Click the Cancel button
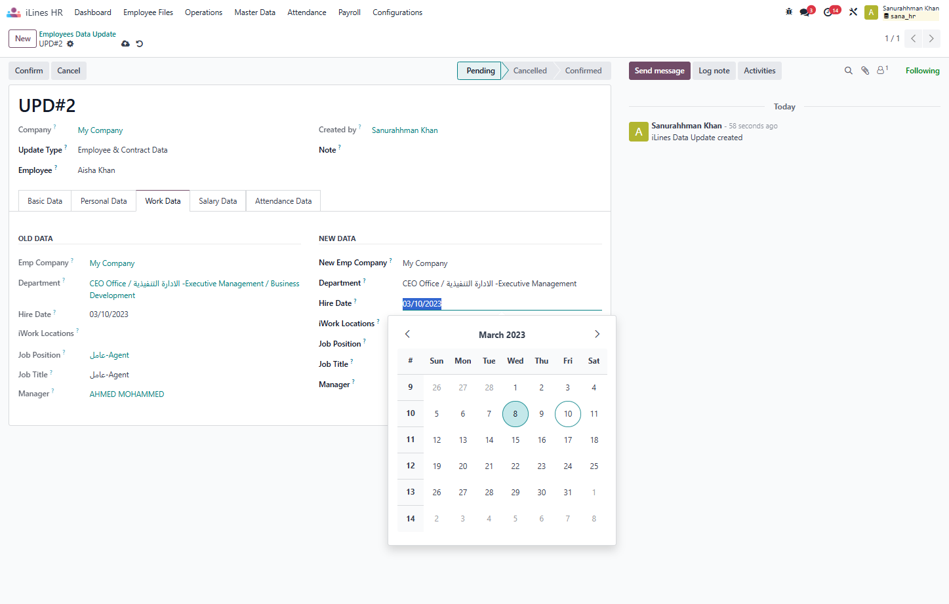This screenshot has height=604, width=949. [x=69, y=71]
